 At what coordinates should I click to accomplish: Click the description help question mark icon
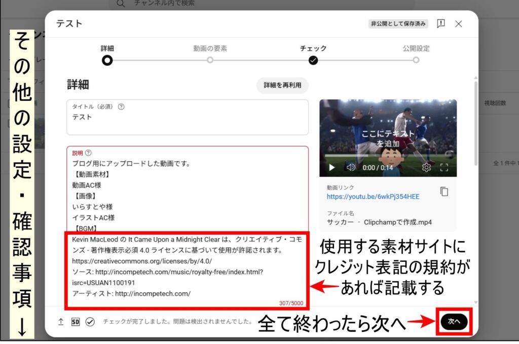point(88,153)
